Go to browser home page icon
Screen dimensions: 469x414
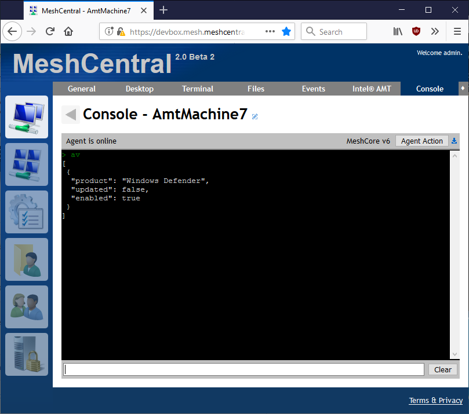coord(68,31)
